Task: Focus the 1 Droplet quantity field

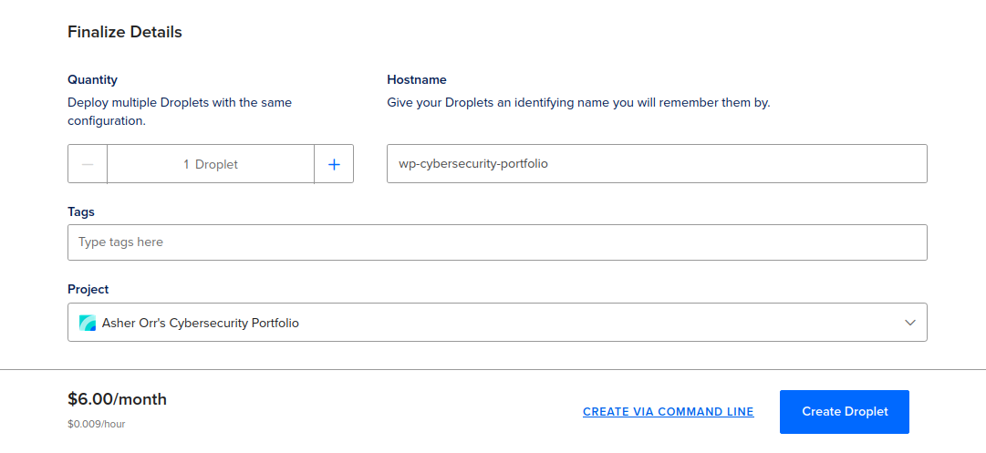Action: tap(211, 164)
